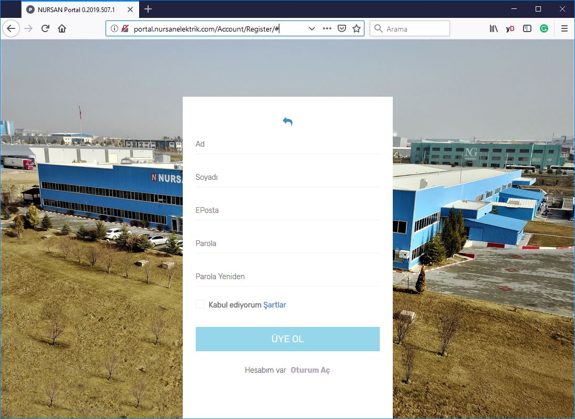575x419 pixels.
Task: Toggle the sidebar view icon
Action: click(527, 28)
